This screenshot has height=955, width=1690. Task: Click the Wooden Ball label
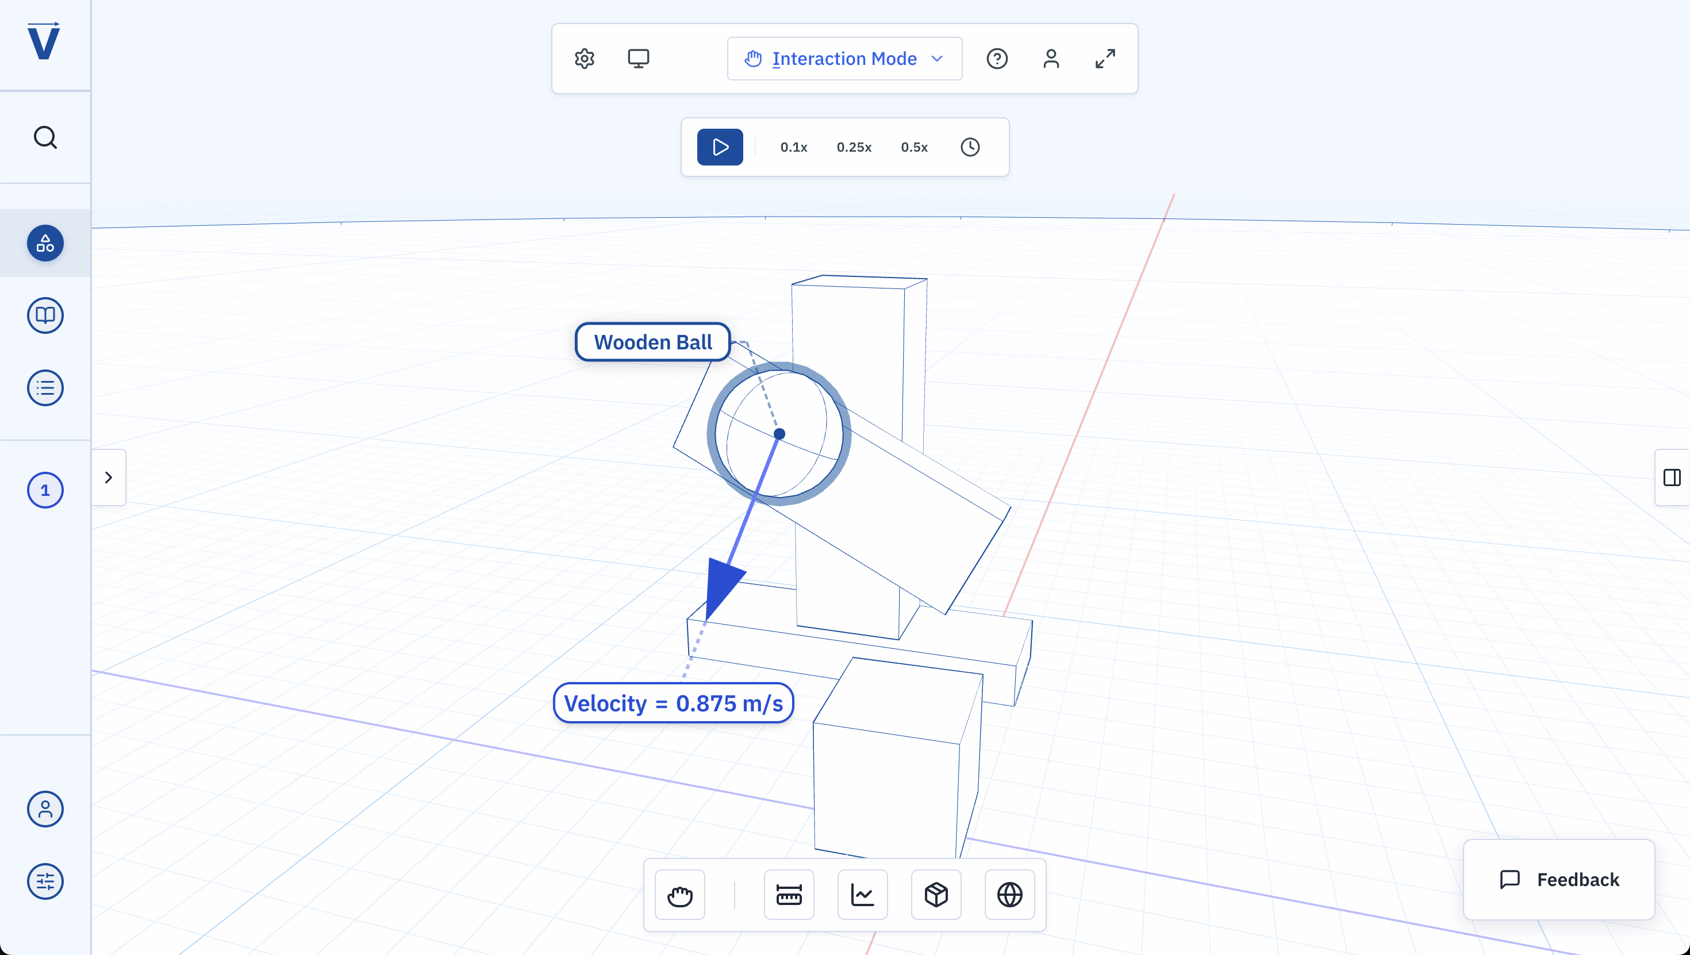pos(653,342)
